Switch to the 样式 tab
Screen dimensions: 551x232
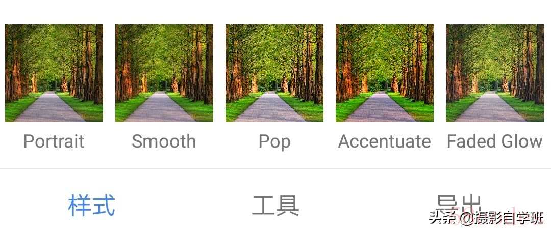point(92,206)
